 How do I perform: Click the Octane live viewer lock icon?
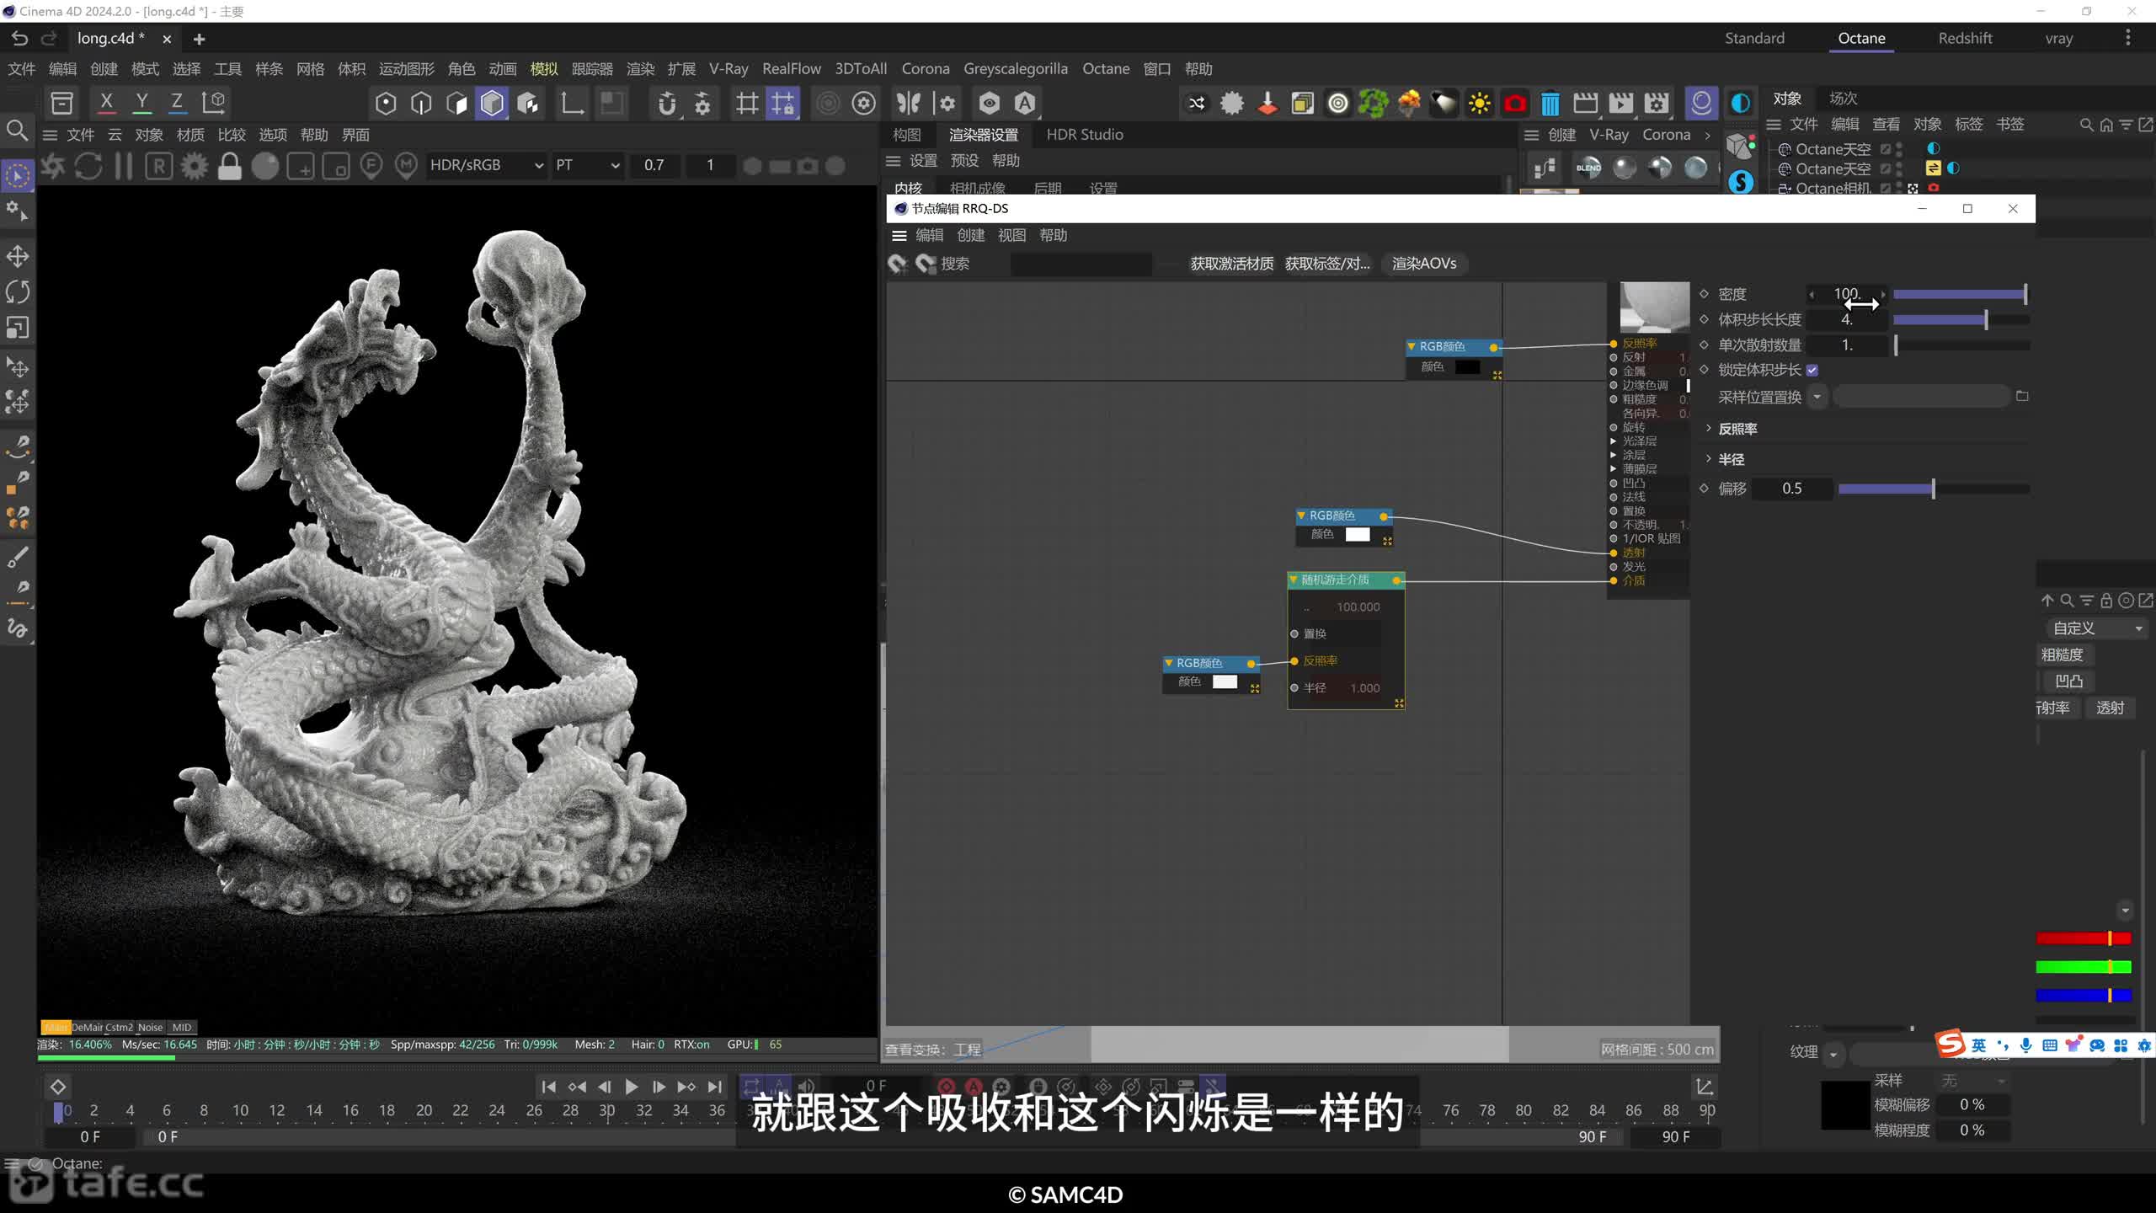click(229, 166)
